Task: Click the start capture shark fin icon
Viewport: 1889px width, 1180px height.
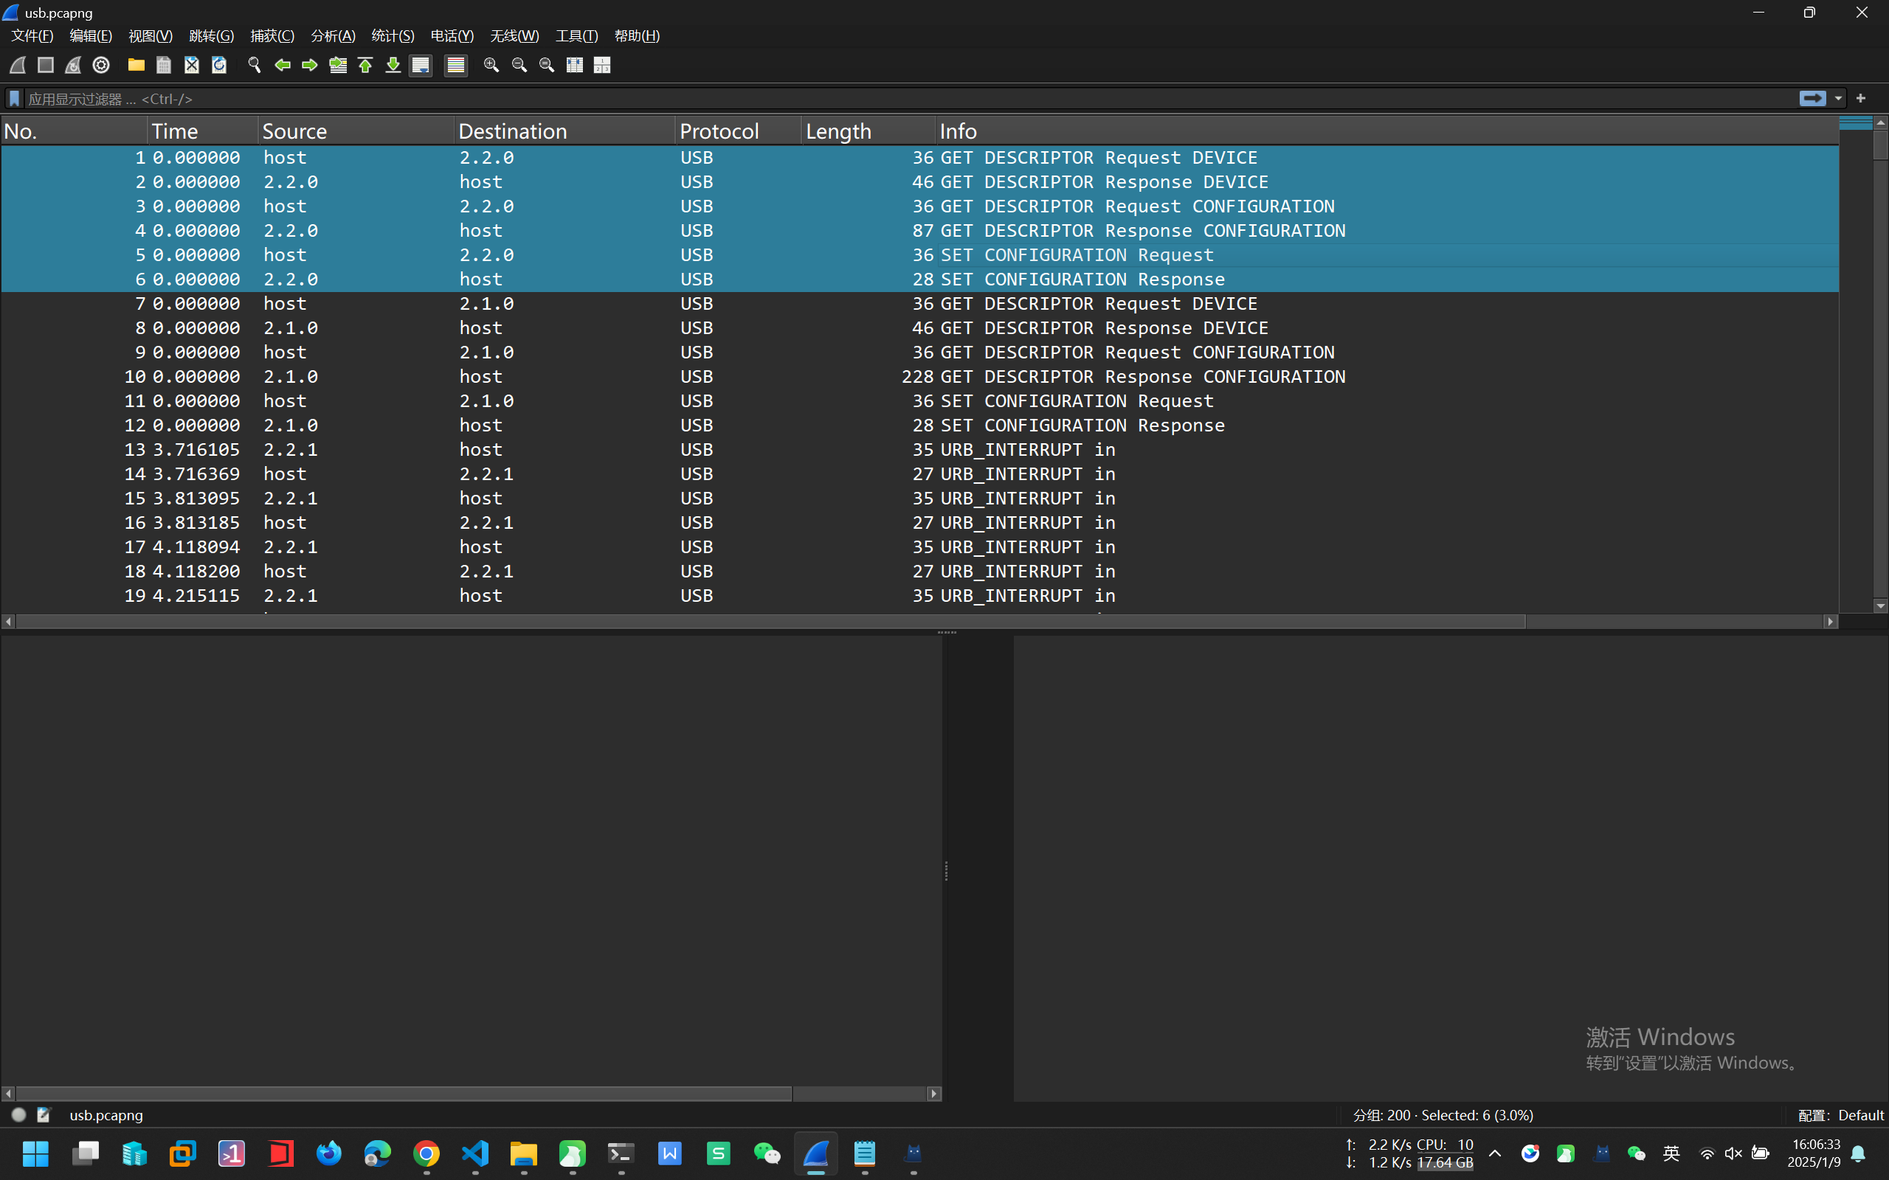Action: point(17,65)
